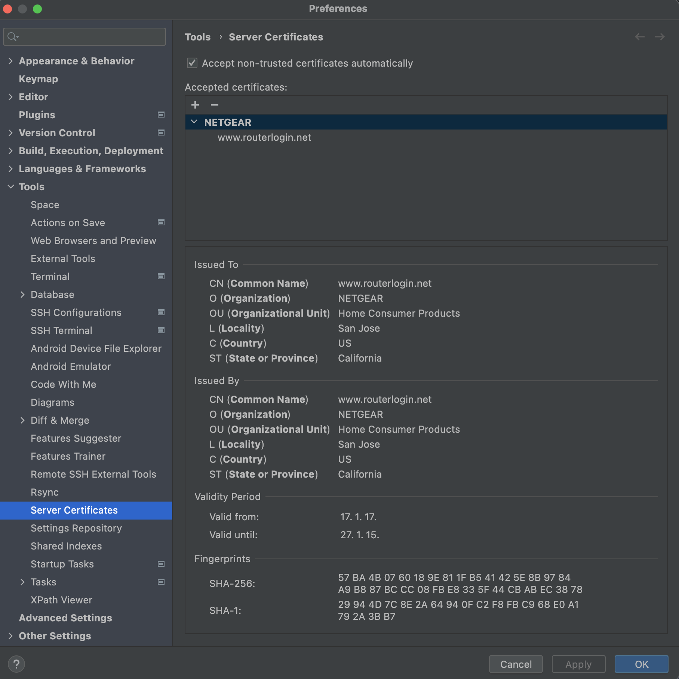
Task: Select www.routerlogin.net certificate entry
Action: 264,137
